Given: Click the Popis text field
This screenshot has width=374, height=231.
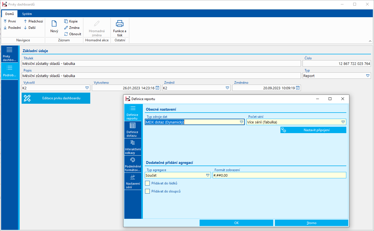Looking at the screenshot, I should point(161,76).
